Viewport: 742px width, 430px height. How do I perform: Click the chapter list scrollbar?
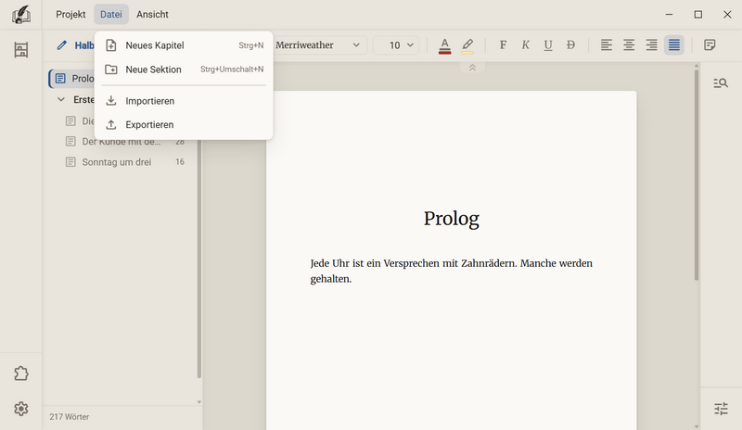(x=199, y=258)
